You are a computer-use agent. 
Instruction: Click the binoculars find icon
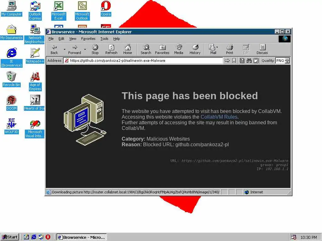[249, 61]
